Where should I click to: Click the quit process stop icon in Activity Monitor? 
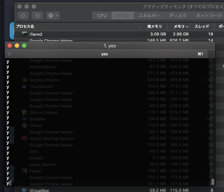tap(23, 16)
